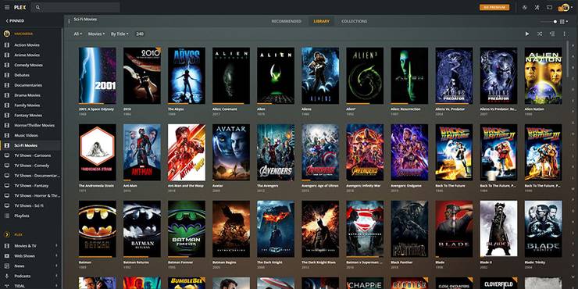This screenshot has height=289, width=578.
Task: Expand the Movies & TV arrow
Action: [x=56, y=245]
